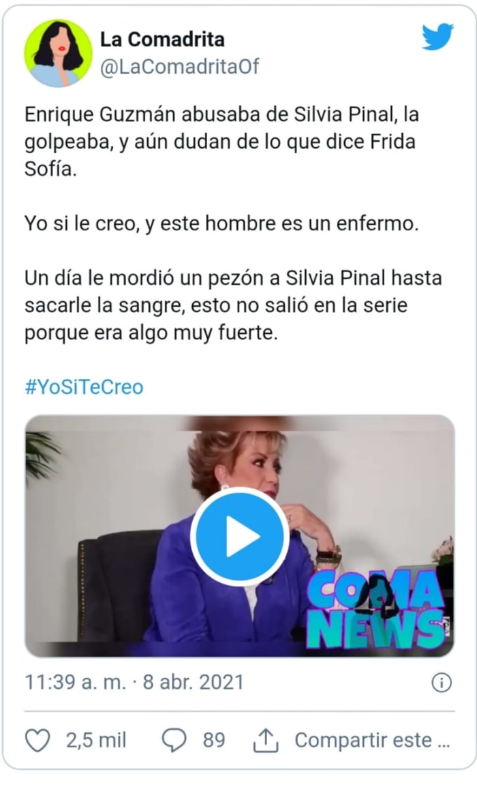Click the paragraph mentioning Silvia Pinal series

coord(233,306)
